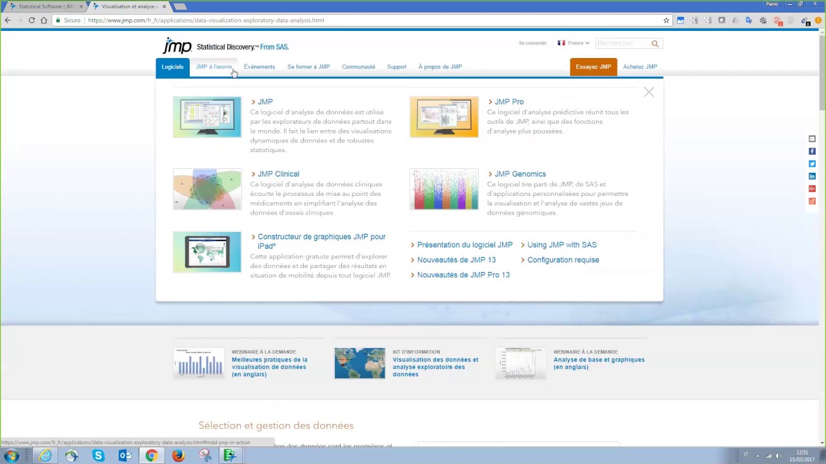This screenshot has width=826, height=464.
Task: Reload the page with the refresh icon
Action: [x=32, y=20]
